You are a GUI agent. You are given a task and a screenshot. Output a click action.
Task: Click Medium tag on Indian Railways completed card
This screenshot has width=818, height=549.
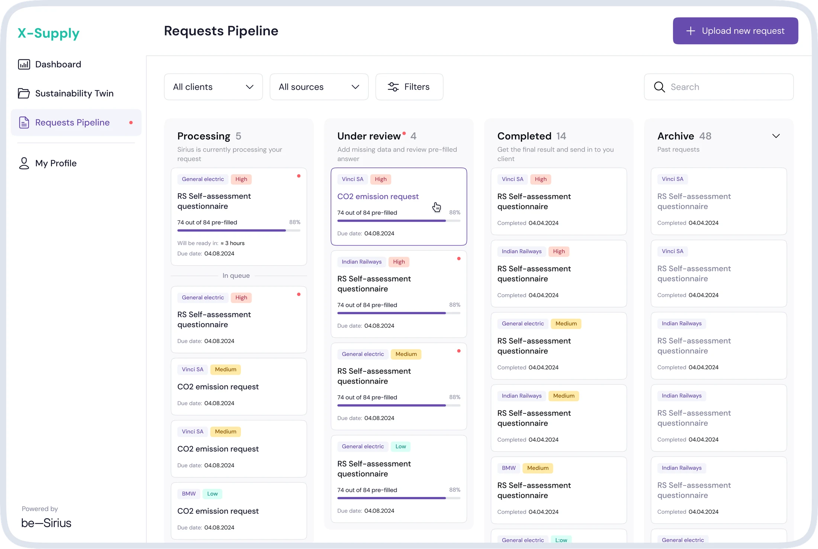(564, 396)
